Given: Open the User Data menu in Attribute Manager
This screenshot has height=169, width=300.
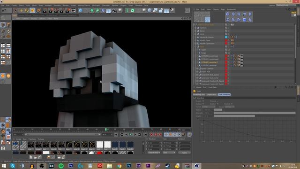Looking at the screenshot, I should click(x=212, y=87).
